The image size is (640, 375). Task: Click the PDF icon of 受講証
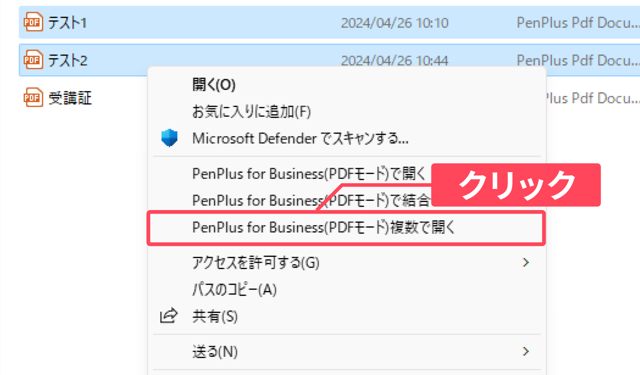pyautogui.click(x=33, y=98)
